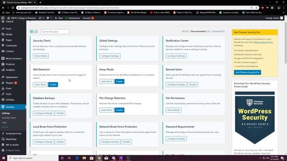Switch modules to grid view

[x=32, y=32]
